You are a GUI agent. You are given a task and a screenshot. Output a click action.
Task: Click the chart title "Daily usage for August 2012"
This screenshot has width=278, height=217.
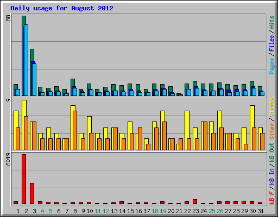click(x=62, y=9)
